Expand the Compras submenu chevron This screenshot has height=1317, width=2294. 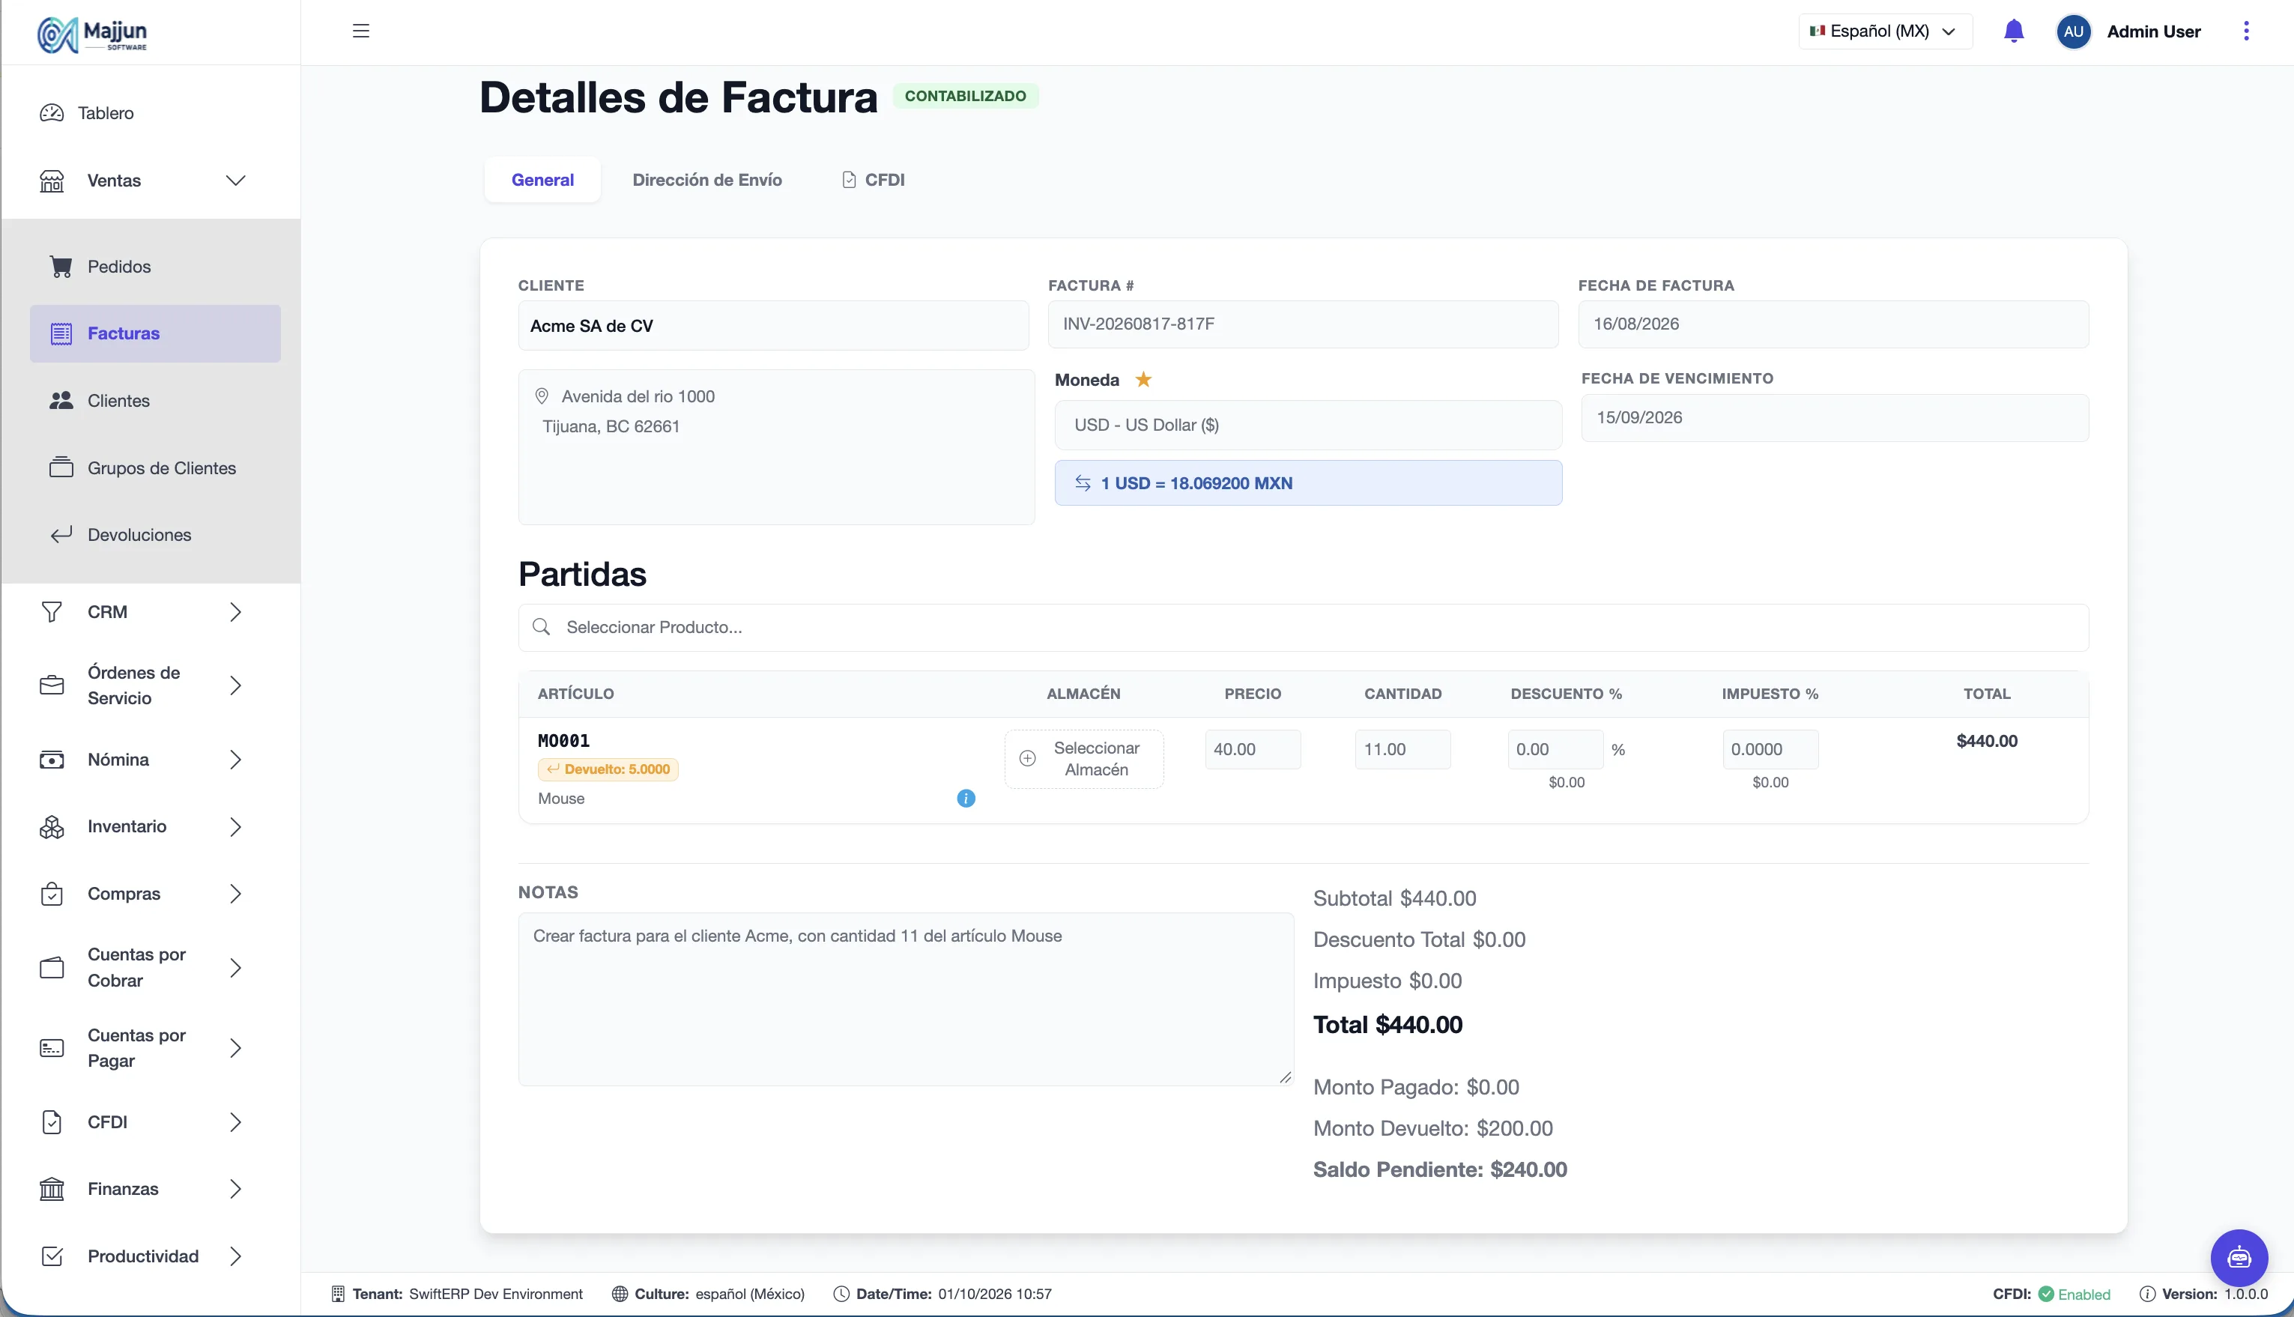[235, 894]
